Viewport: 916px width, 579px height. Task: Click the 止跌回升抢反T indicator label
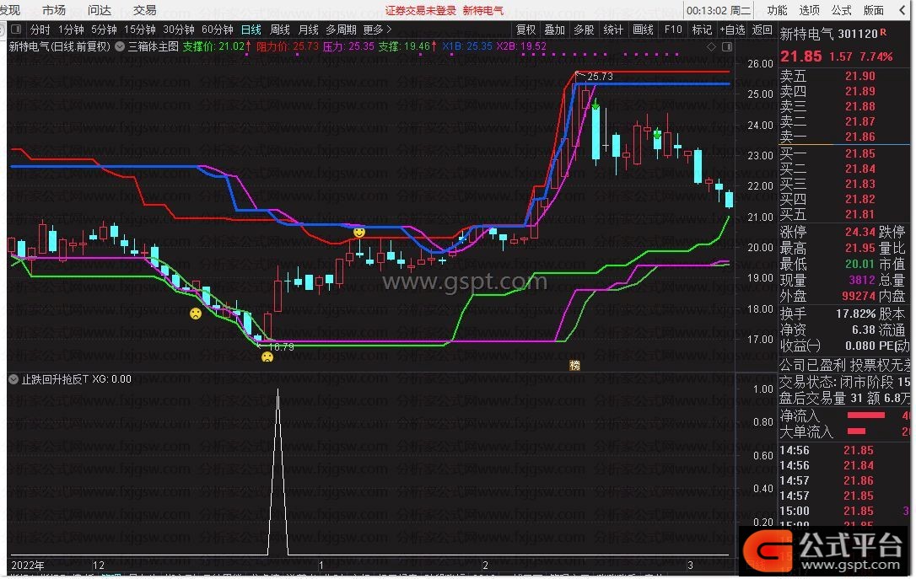point(55,379)
